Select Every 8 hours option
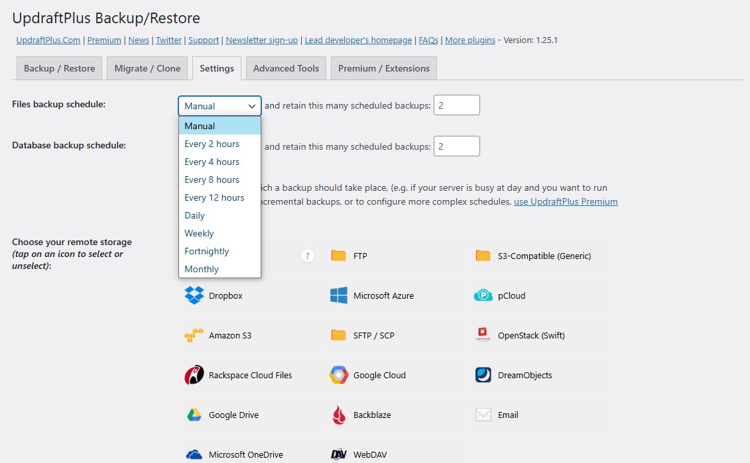The image size is (750, 463). pos(219,180)
